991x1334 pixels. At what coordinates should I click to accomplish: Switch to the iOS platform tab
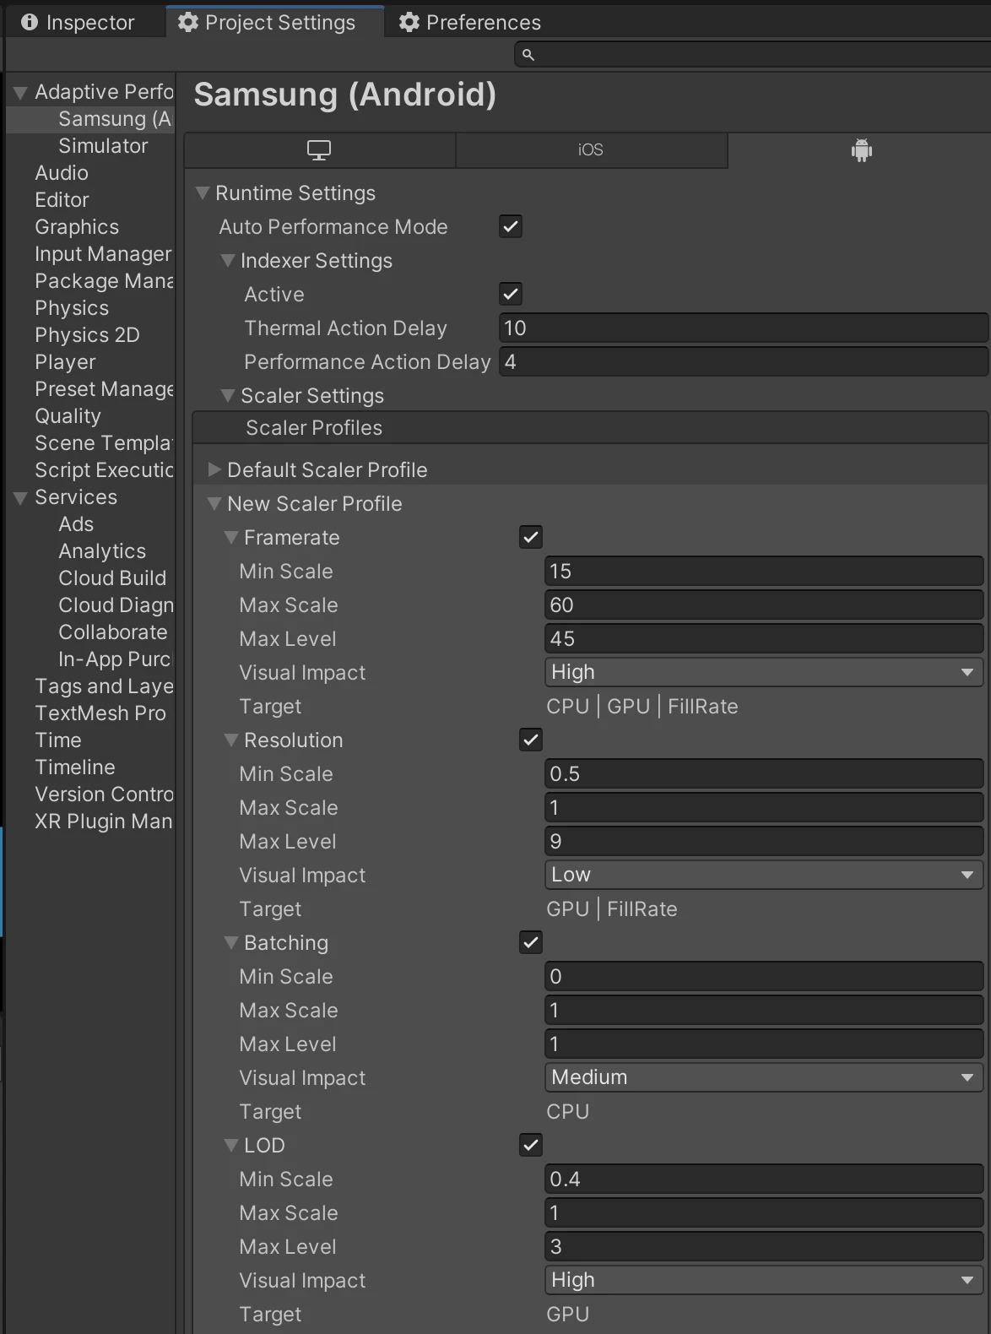point(591,149)
